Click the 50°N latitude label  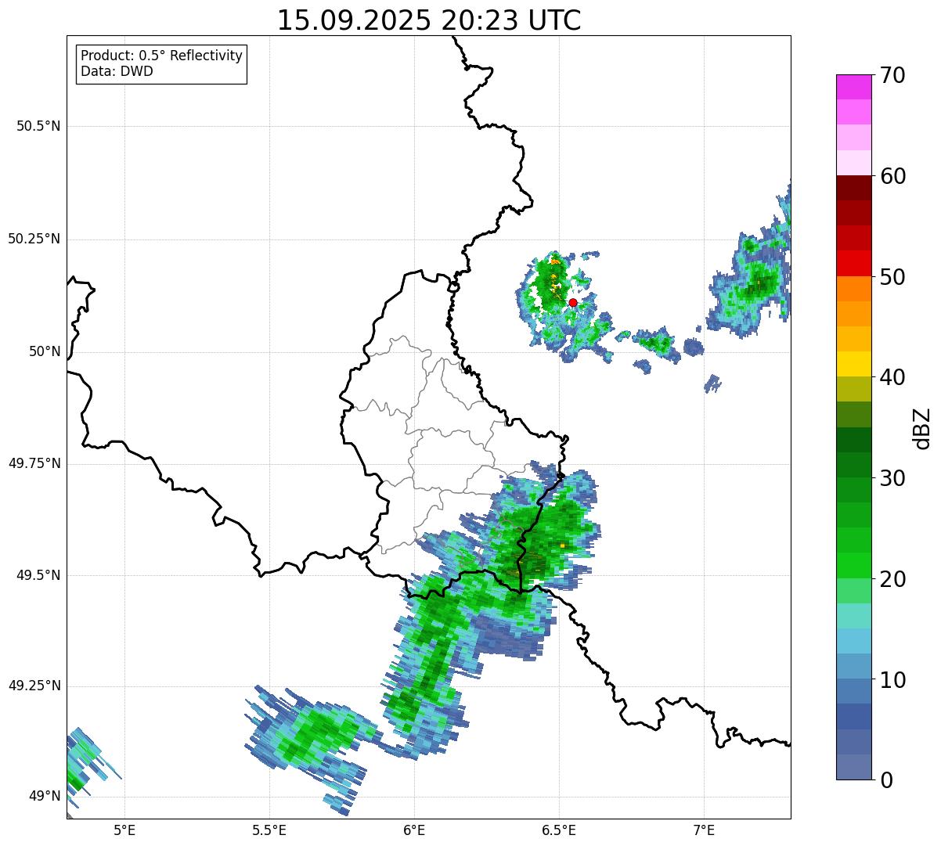pyautogui.click(x=45, y=351)
